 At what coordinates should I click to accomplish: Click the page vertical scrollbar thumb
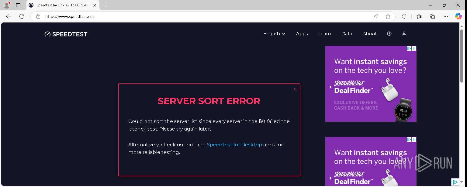click(462, 55)
